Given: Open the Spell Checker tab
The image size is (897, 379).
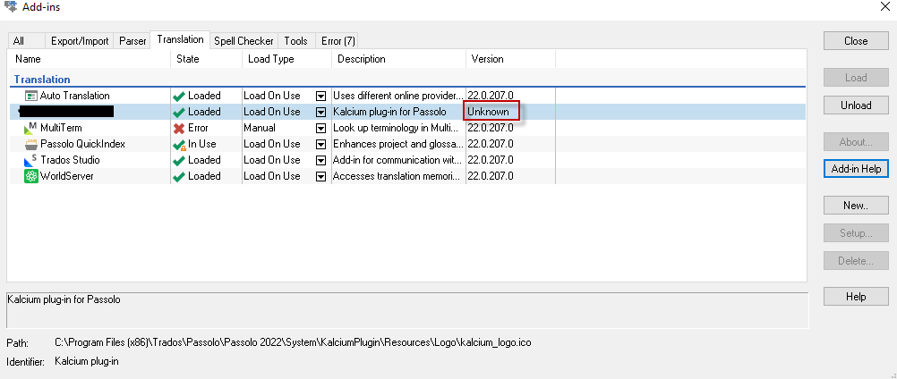Looking at the screenshot, I should (x=243, y=40).
